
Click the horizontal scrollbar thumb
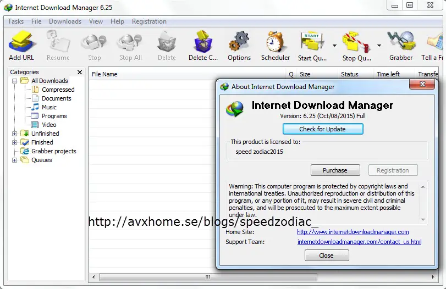point(208,277)
